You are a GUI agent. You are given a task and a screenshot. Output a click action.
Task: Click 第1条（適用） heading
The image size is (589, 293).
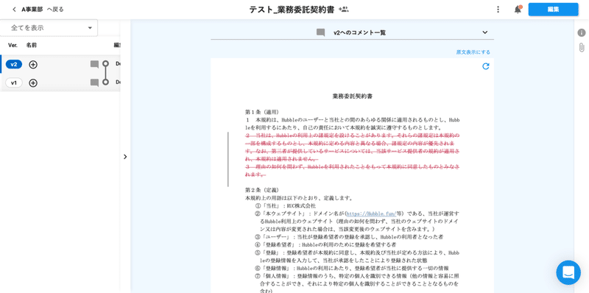262,112
